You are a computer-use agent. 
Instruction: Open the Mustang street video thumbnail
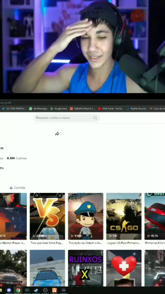(13, 268)
